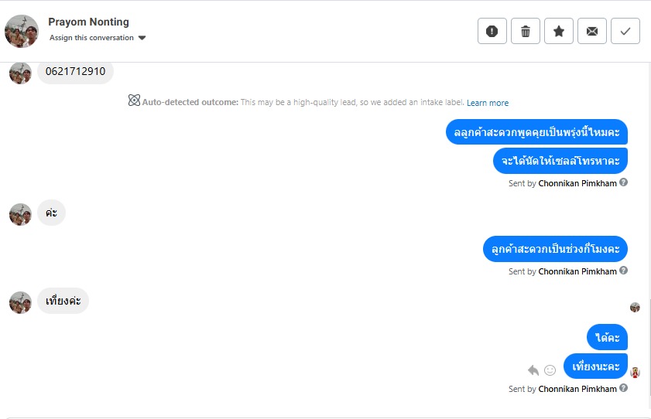Image resolution: width=651 pixels, height=419 pixels.
Task: Click help icon beside top Sent by label
Action: (x=624, y=183)
